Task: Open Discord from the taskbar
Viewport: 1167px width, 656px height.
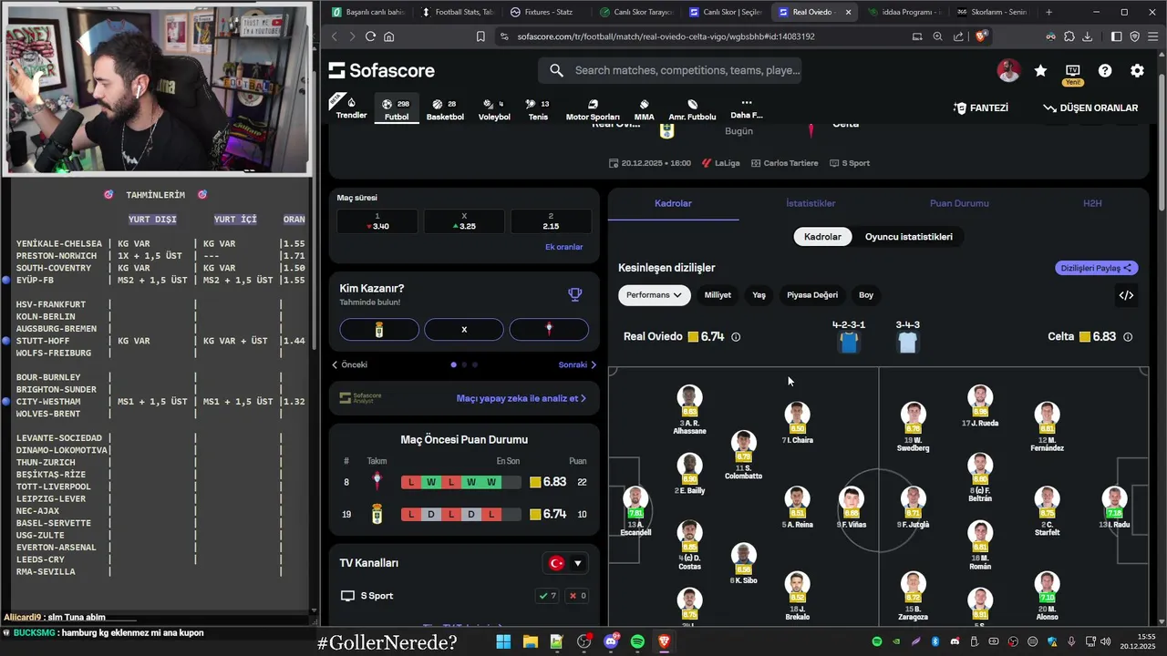Action: [610, 642]
